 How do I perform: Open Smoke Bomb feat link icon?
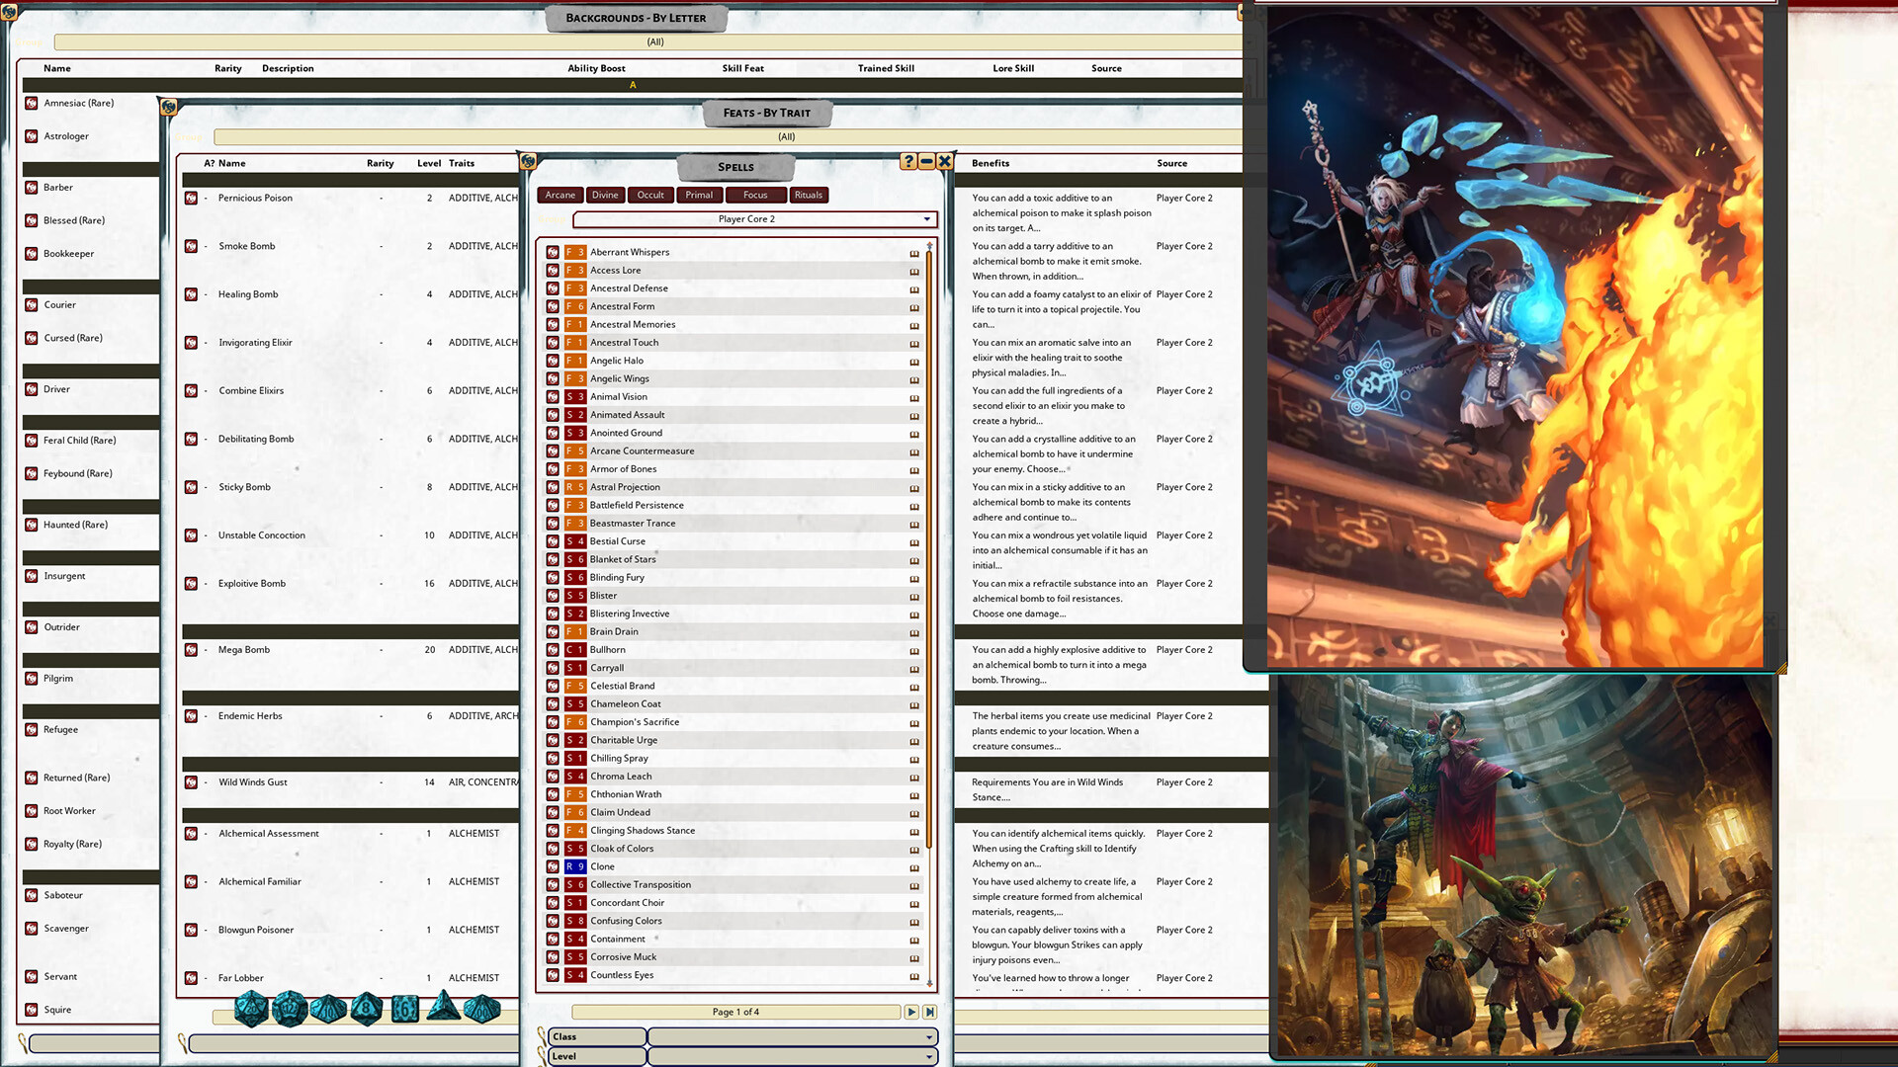191,246
